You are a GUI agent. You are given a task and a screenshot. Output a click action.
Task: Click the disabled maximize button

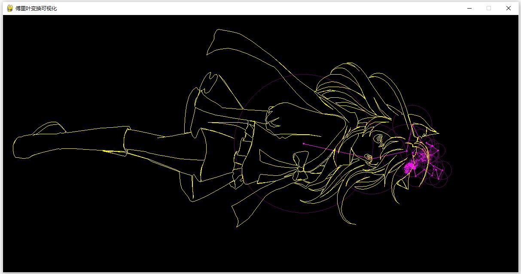tap(489, 8)
